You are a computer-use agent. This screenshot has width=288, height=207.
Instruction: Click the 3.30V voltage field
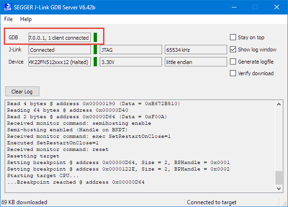pyautogui.click(x=131, y=62)
